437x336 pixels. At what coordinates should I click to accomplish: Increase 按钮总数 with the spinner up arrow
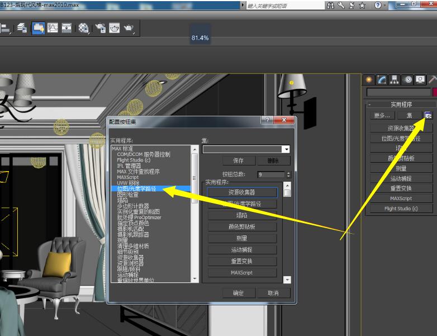tap(288, 173)
